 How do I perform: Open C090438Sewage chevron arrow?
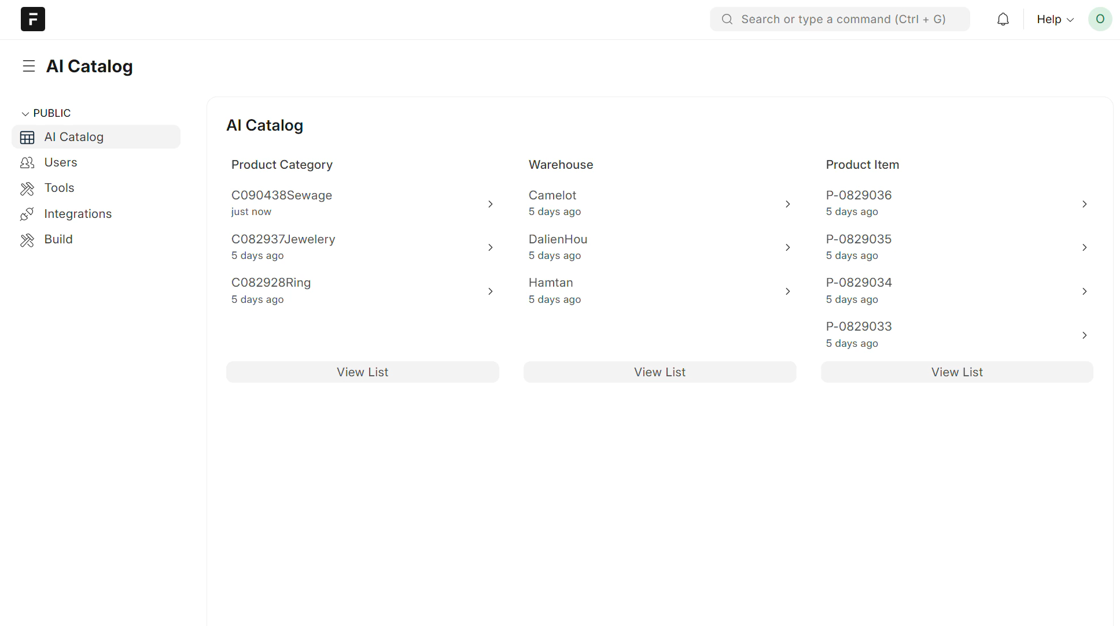490,204
